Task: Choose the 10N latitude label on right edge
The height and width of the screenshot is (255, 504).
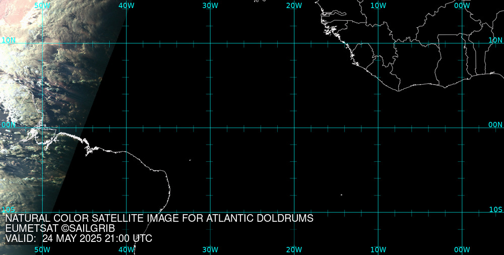Action: pyautogui.click(x=495, y=40)
